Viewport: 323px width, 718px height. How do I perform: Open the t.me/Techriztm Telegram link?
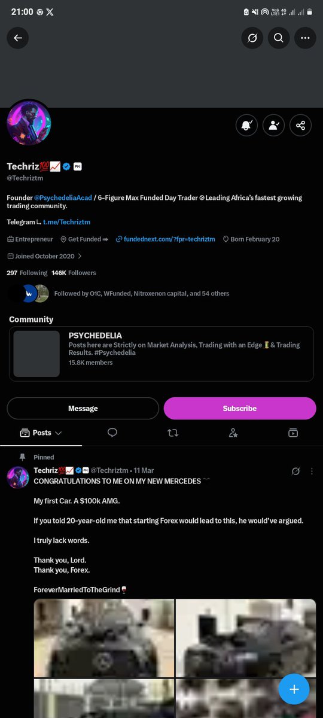66,222
